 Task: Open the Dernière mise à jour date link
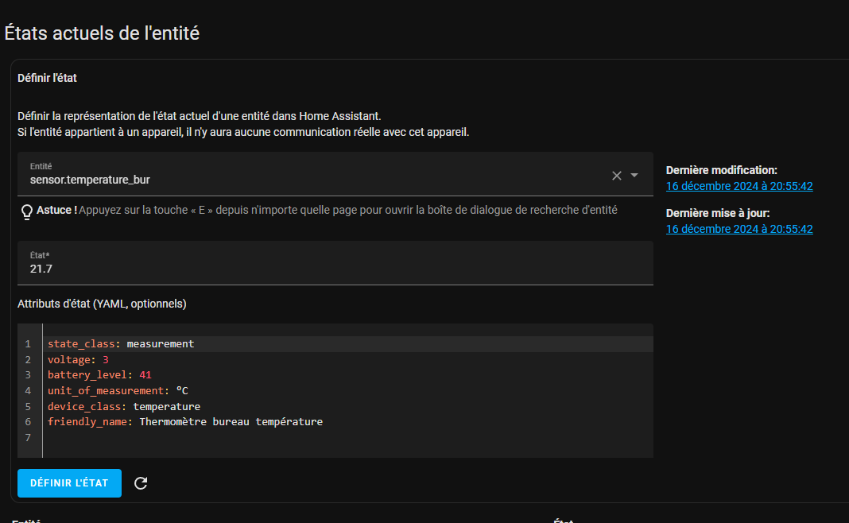click(739, 229)
